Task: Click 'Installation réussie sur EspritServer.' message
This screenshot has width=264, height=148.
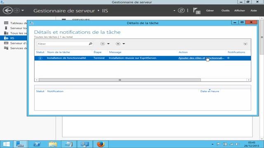Action: (x=133, y=58)
